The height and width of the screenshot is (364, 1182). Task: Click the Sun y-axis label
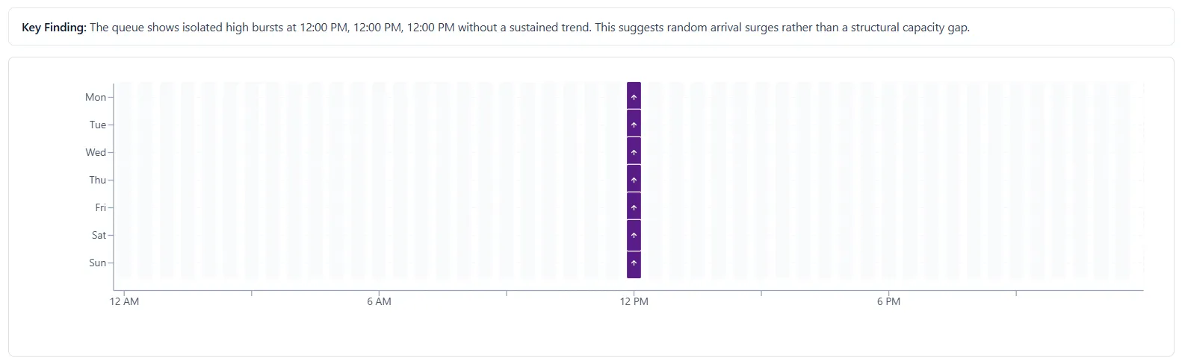98,263
